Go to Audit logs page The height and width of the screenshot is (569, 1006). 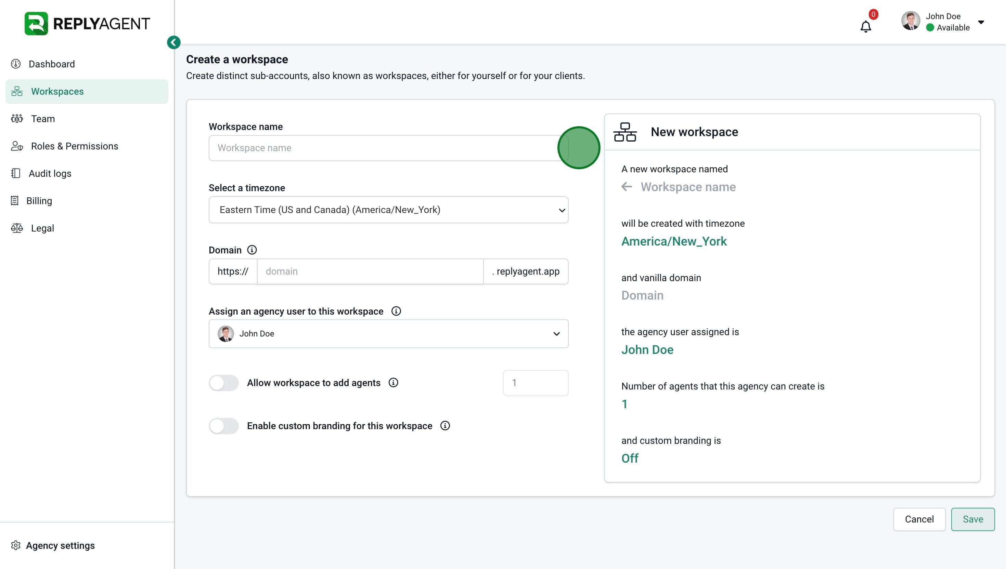click(50, 173)
